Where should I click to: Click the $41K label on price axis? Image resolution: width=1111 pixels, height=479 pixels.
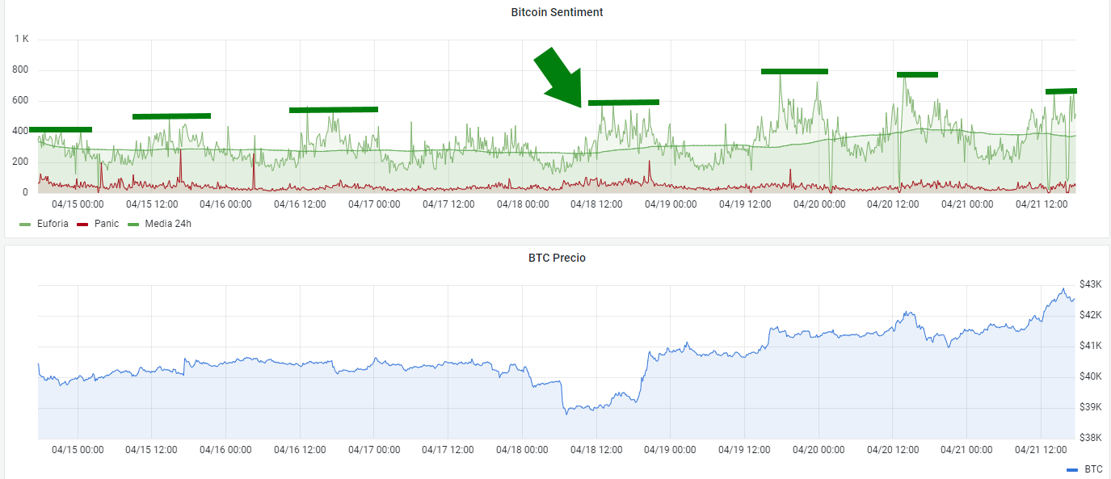1090,346
